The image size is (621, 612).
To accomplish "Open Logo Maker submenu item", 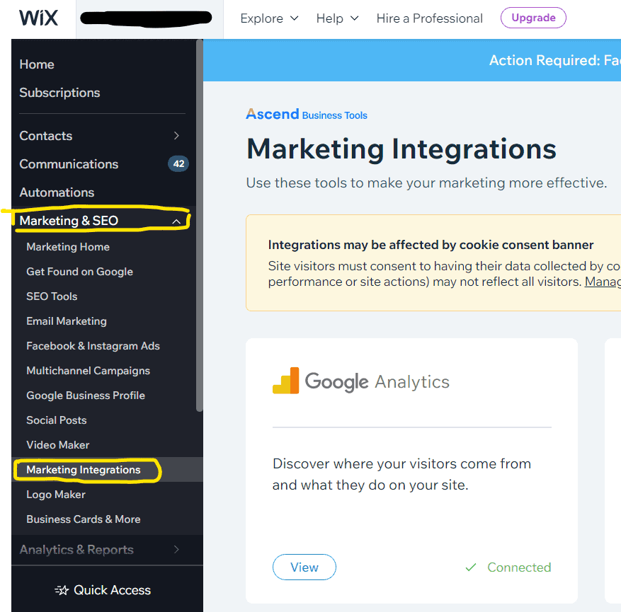I will point(56,495).
